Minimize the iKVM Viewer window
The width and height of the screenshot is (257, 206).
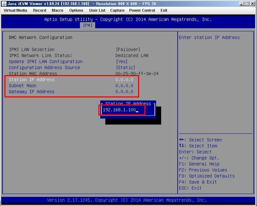pos(242,4)
